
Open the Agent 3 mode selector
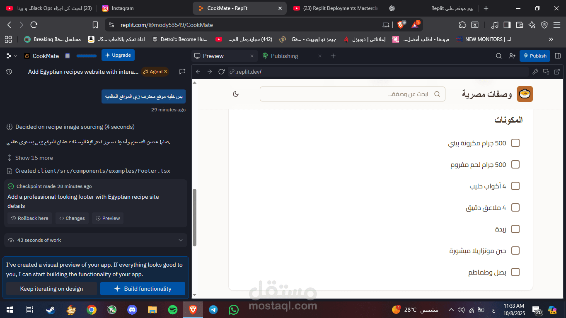pos(155,72)
